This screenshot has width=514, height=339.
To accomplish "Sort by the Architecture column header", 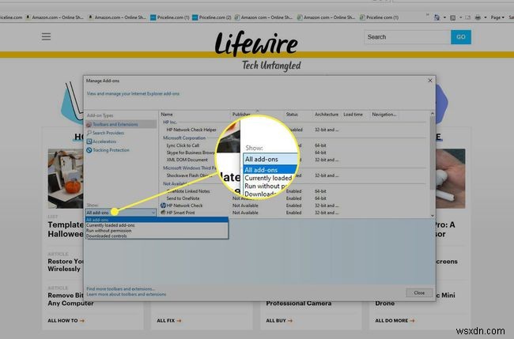I will [x=327, y=115].
